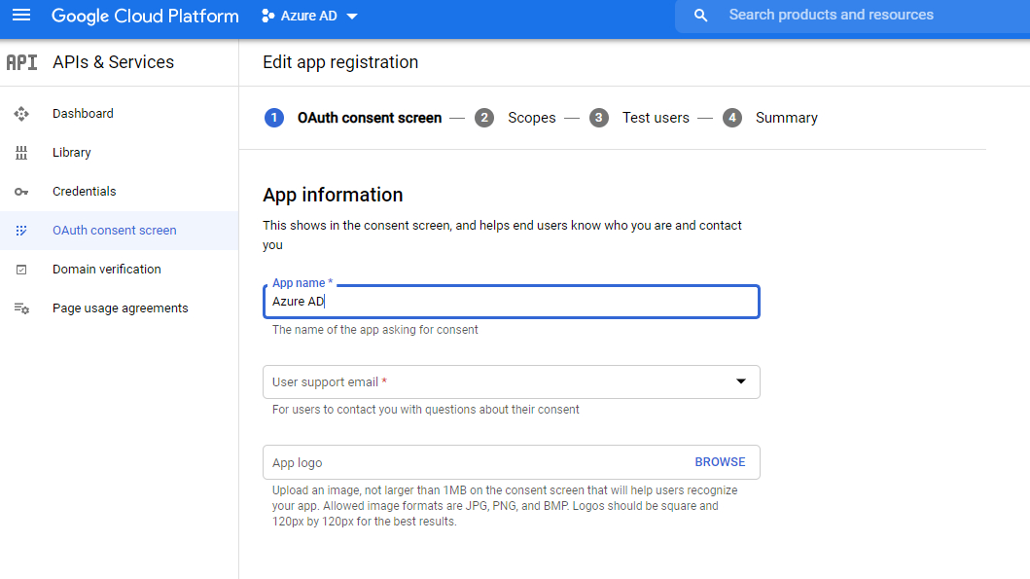Click the Google Cloud Platform title link
This screenshot has width=1030, height=579.
[145, 16]
